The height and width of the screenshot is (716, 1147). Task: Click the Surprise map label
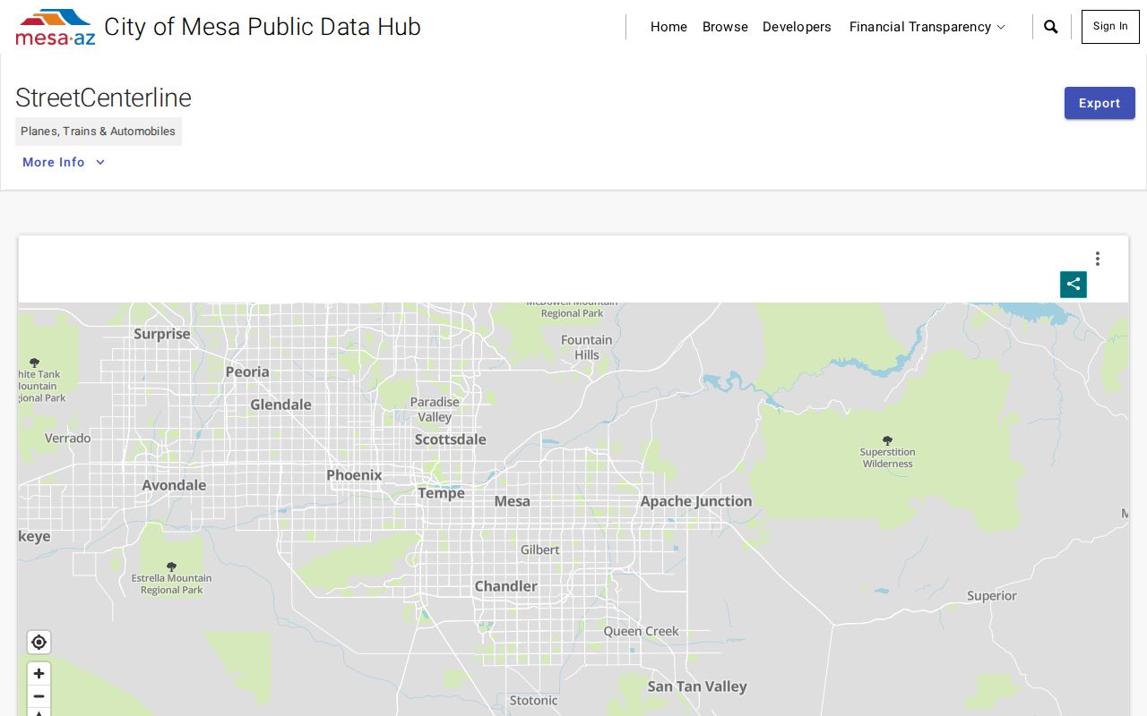pos(162,334)
